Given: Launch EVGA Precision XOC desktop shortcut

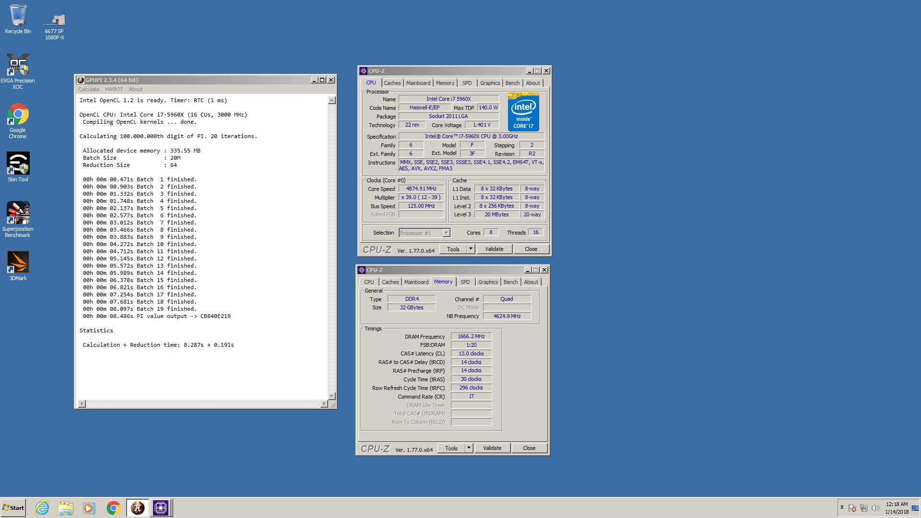Looking at the screenshot, I should (x=18, y=71).
